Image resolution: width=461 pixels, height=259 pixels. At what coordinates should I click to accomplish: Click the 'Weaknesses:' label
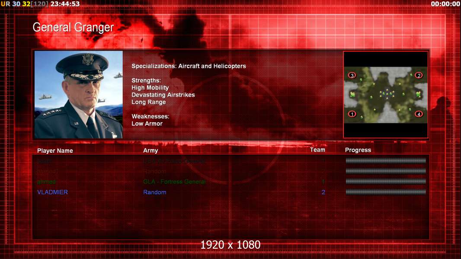click(150, 117)
